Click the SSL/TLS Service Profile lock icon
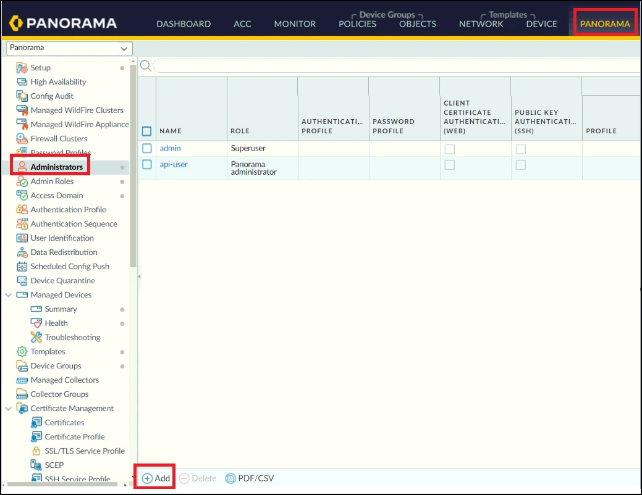 tap(36, 451)
